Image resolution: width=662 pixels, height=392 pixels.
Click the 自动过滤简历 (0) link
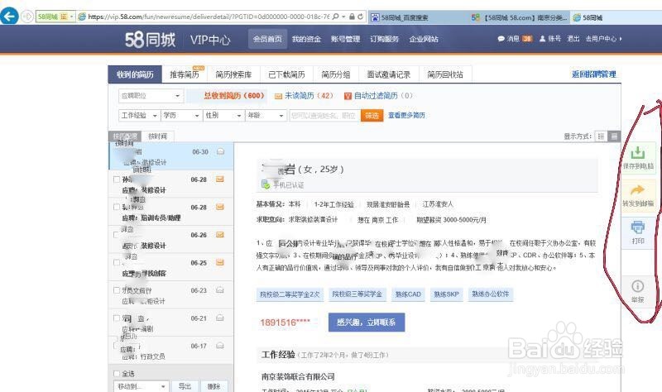coord(383,96)
